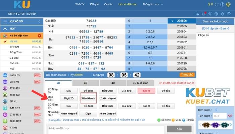Screen dimensions: 235x134
Task: Show previous chips with left arrow
Action: (200, 125)
